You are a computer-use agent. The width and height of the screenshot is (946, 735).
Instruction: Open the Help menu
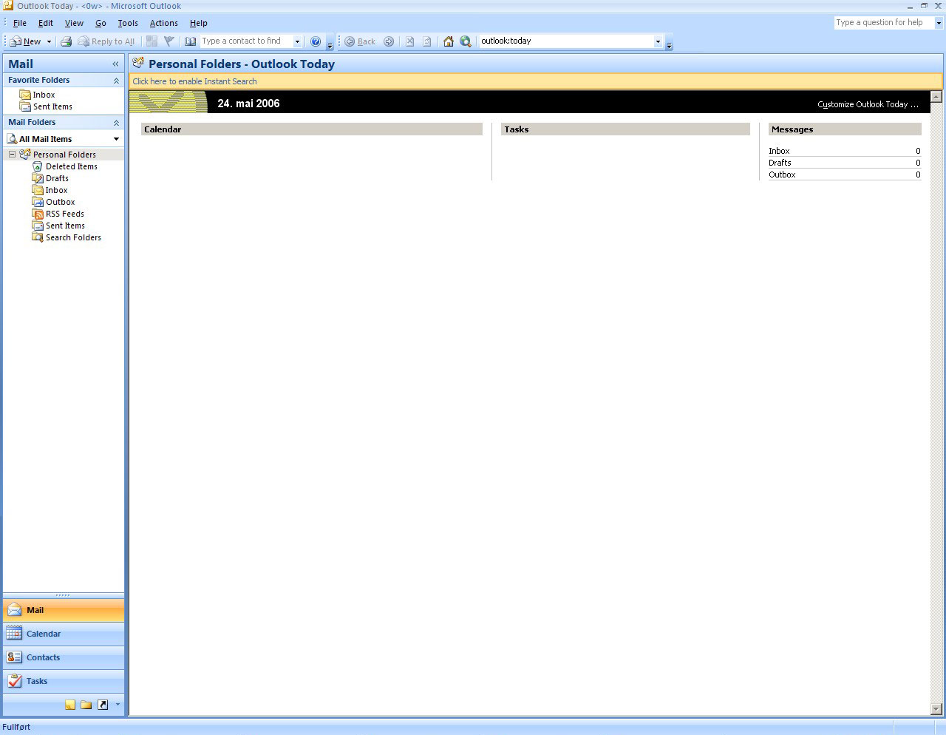tap(199, 23)
